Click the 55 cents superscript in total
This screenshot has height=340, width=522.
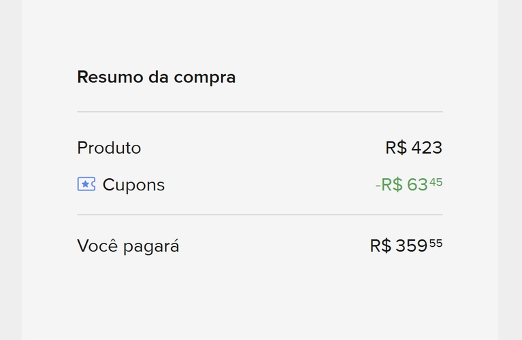(x=436, y=243)
